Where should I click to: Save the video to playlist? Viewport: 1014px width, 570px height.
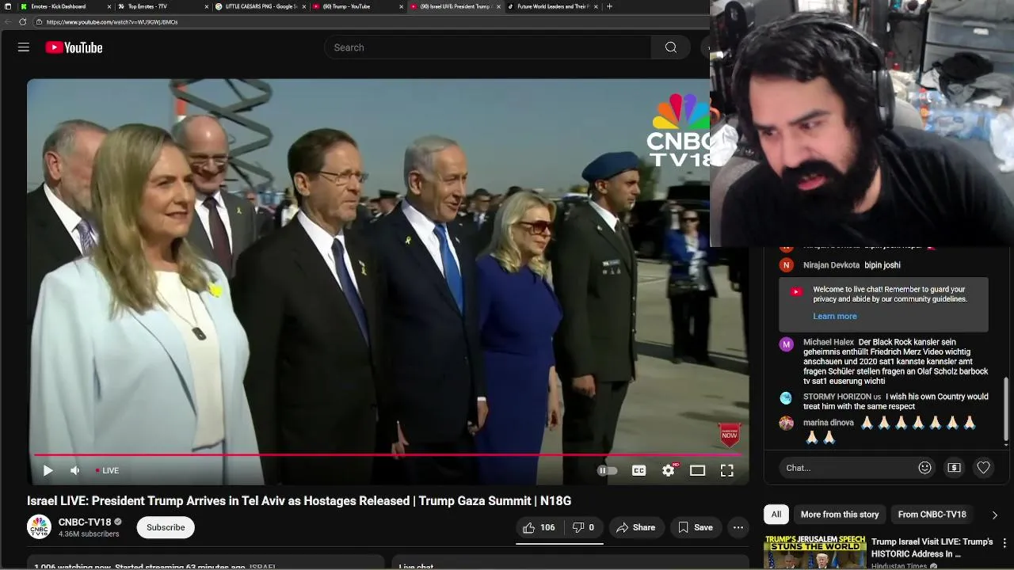695,527
